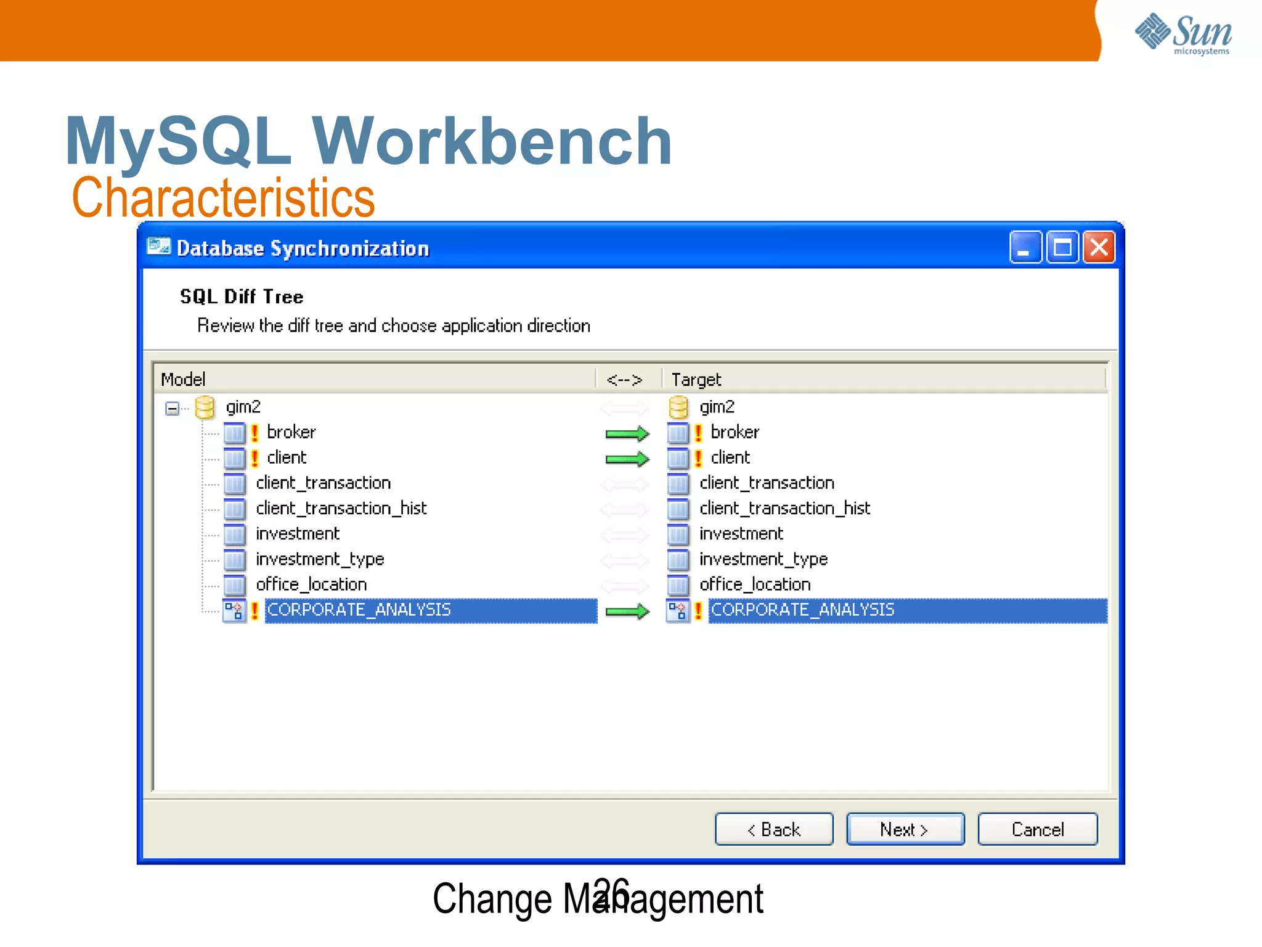The height and width of the screenshot is (947, 1262).
Task: Select investment_type in the Target column
Action: [763, 560]
